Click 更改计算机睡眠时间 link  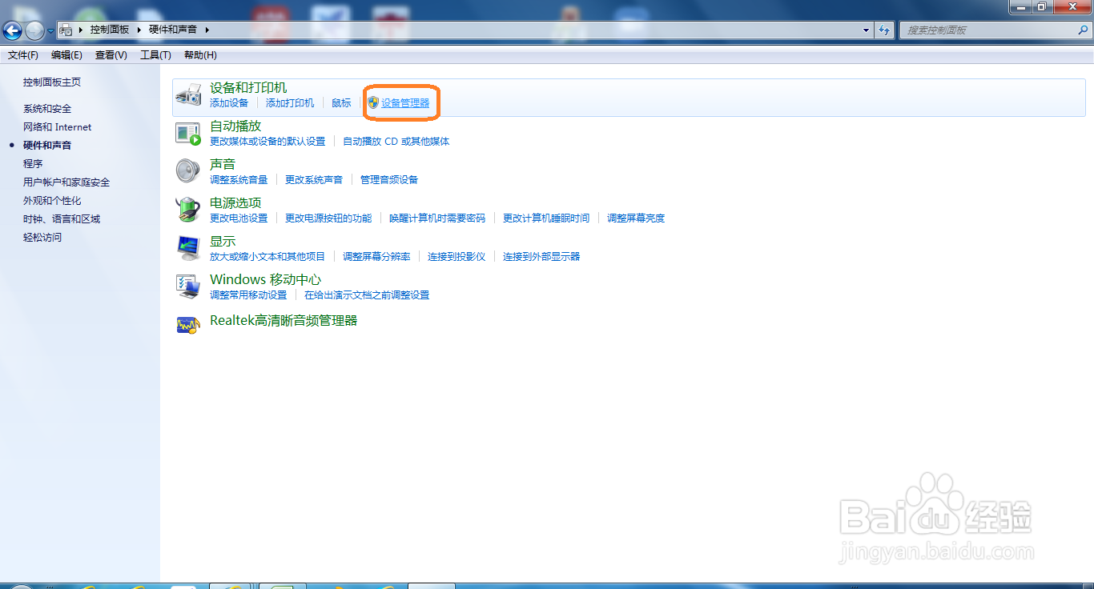pyautogui.click(x=546, y=218)
